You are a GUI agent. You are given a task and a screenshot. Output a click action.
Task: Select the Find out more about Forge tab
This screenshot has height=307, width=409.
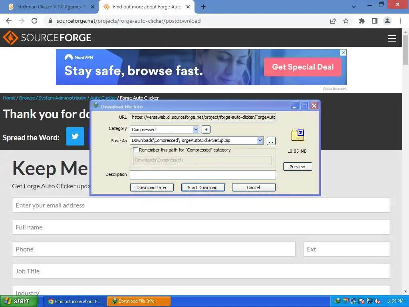pyautogui.click(x=147, y=7)
